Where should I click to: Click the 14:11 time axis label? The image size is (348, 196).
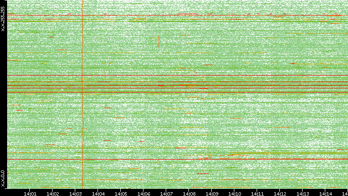pyautogui.click(x=257, y=194)
